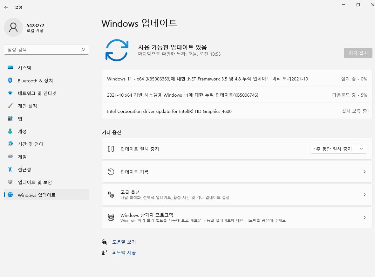Click the 지금 설치 button

pyautogui.click(x=358, y=53)
